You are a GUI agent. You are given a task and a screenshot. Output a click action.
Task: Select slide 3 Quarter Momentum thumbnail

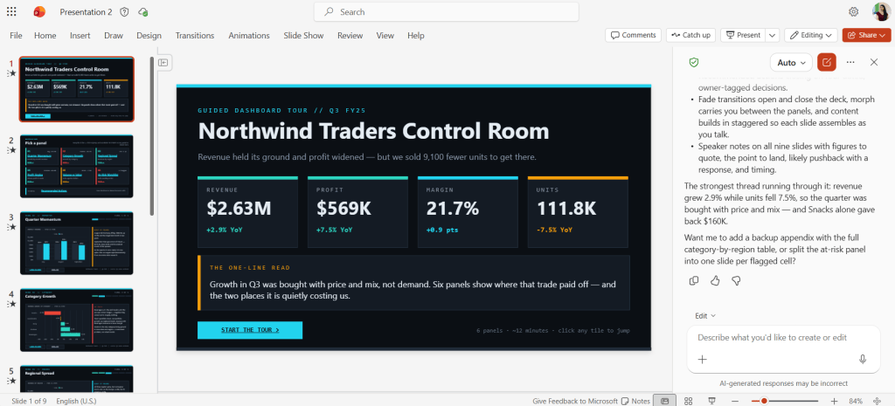(x=77, y=243)
